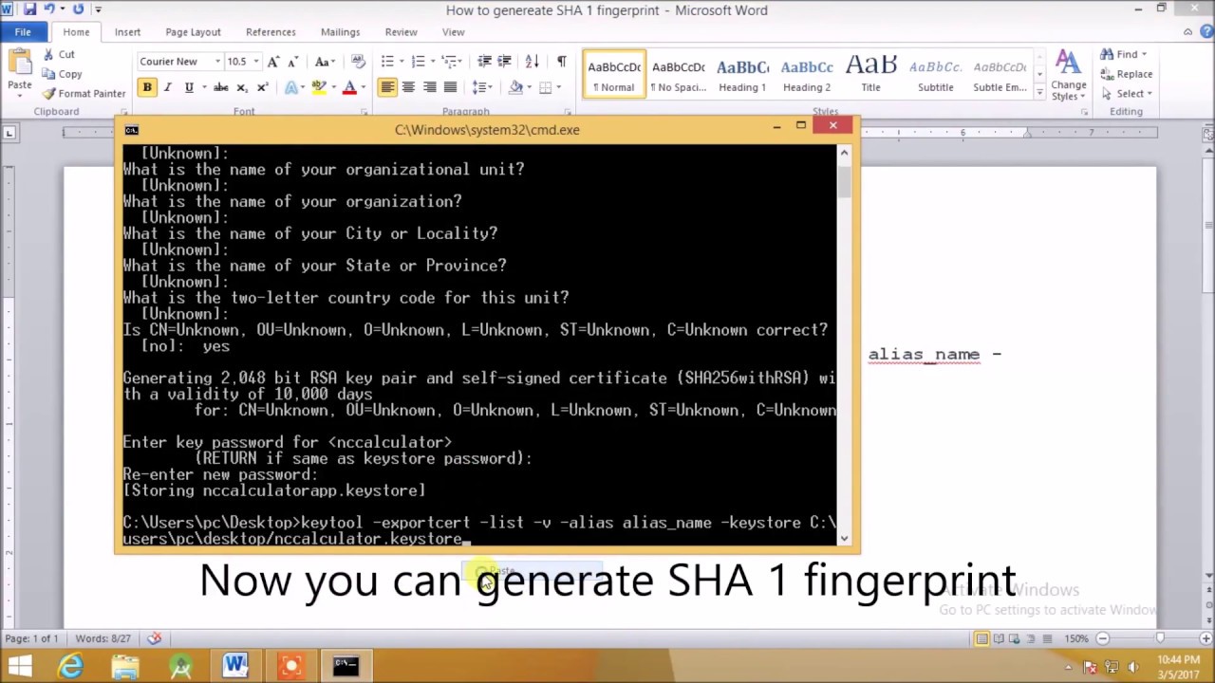Toggle Bold formatting

(x=147, y=87)
